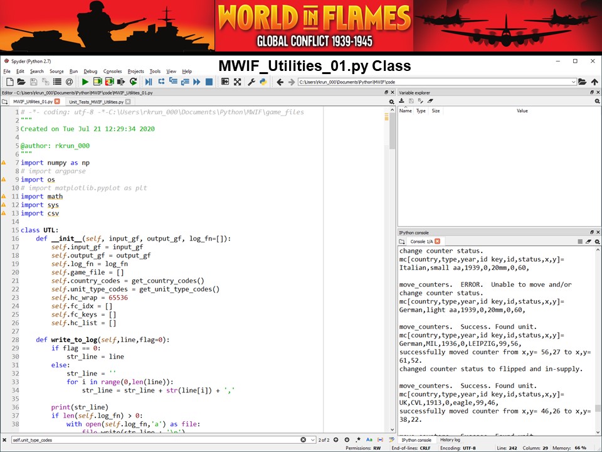The height and width of the screenshot is (452, 602).
Task: Create a new file from the toolbar
Action: click(9, 82)
